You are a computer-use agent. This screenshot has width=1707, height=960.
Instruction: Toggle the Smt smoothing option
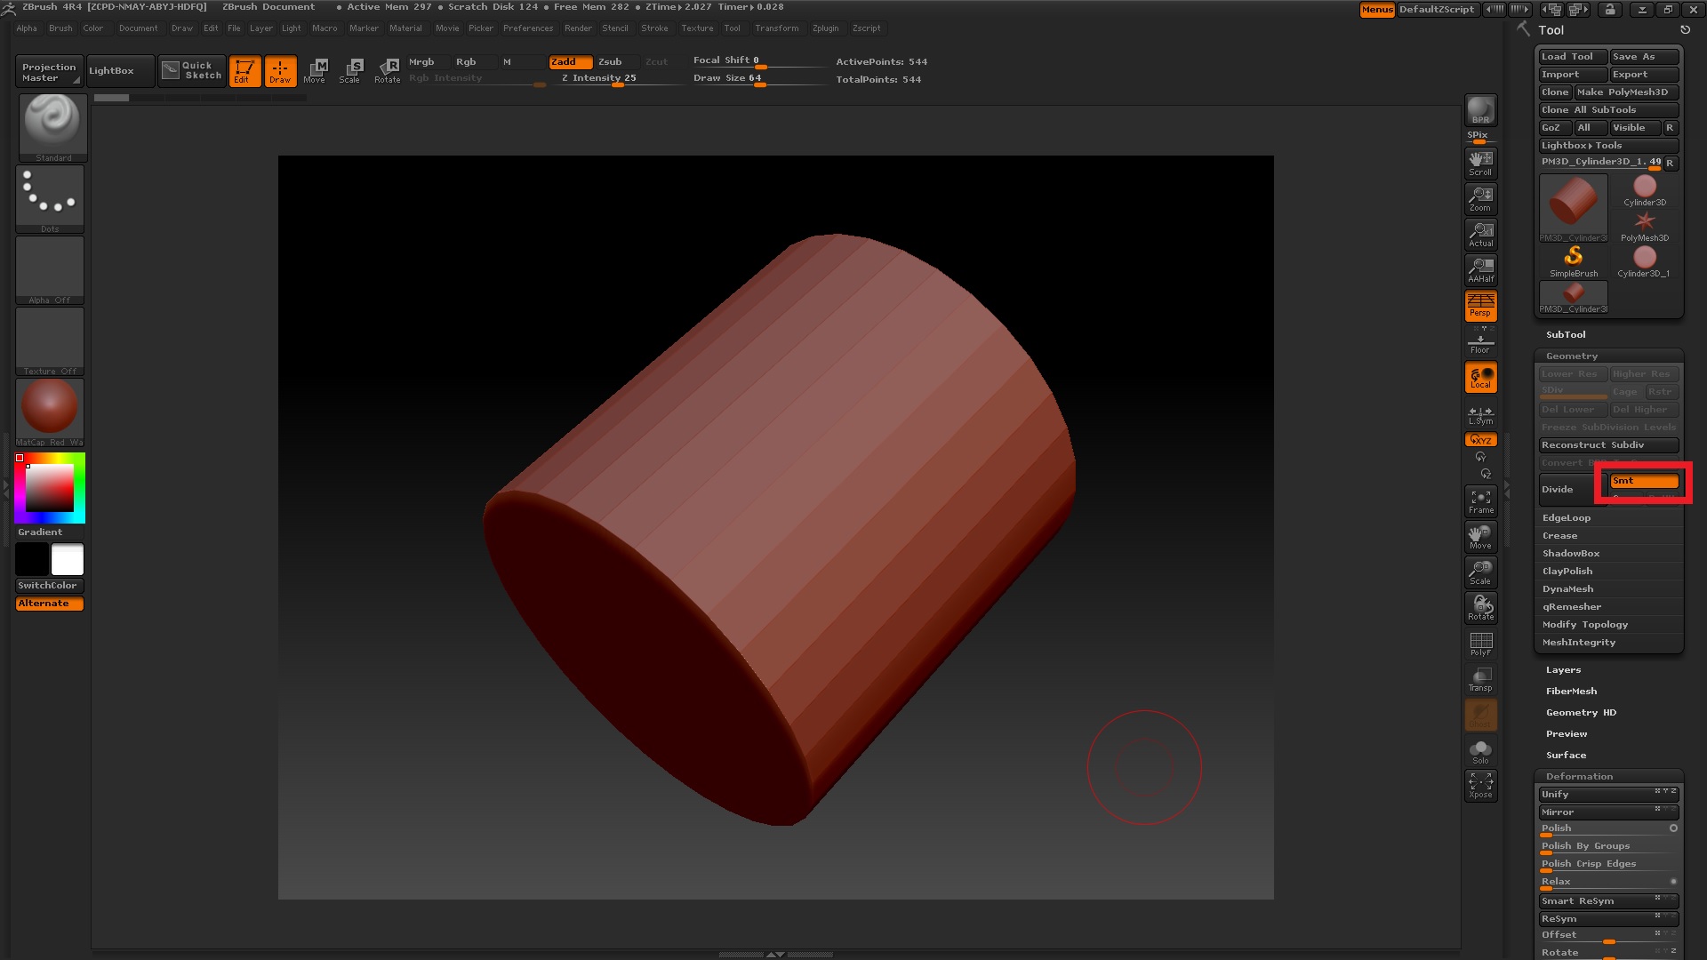[x=1644, y=481]
